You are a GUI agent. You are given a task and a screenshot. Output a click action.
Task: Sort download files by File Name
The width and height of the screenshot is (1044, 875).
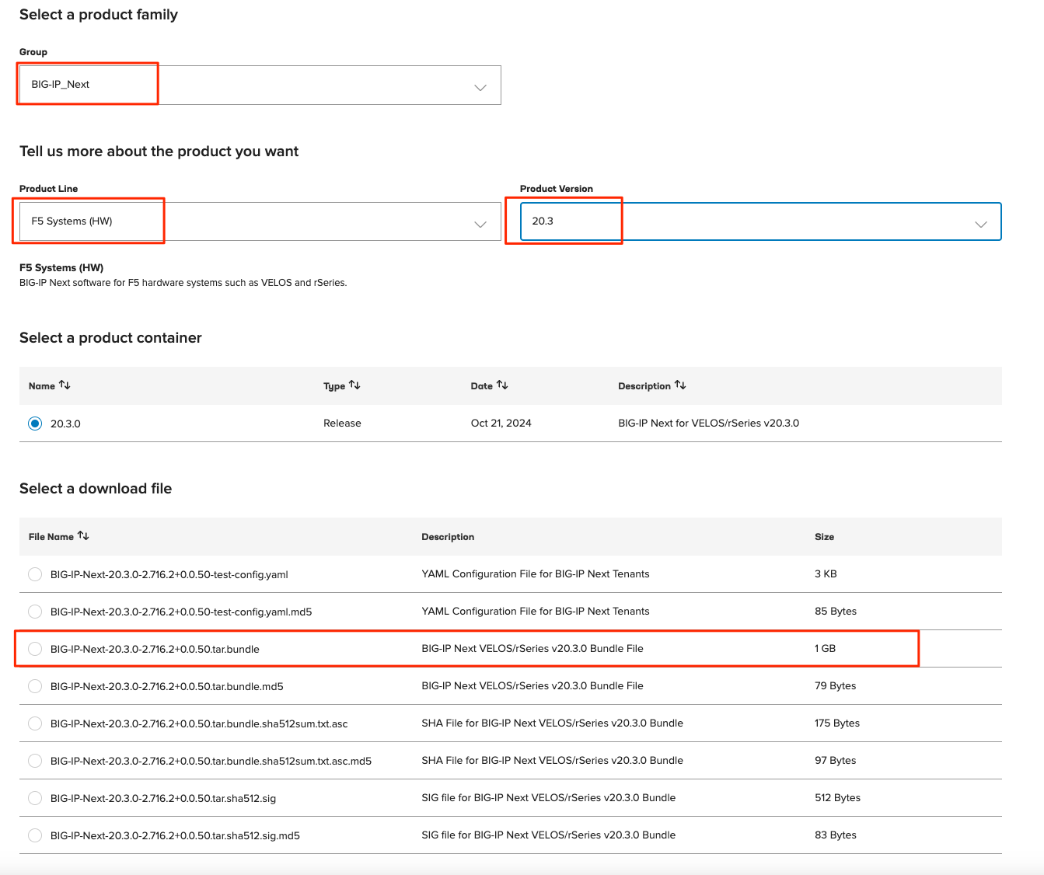[x=83, y=536]
